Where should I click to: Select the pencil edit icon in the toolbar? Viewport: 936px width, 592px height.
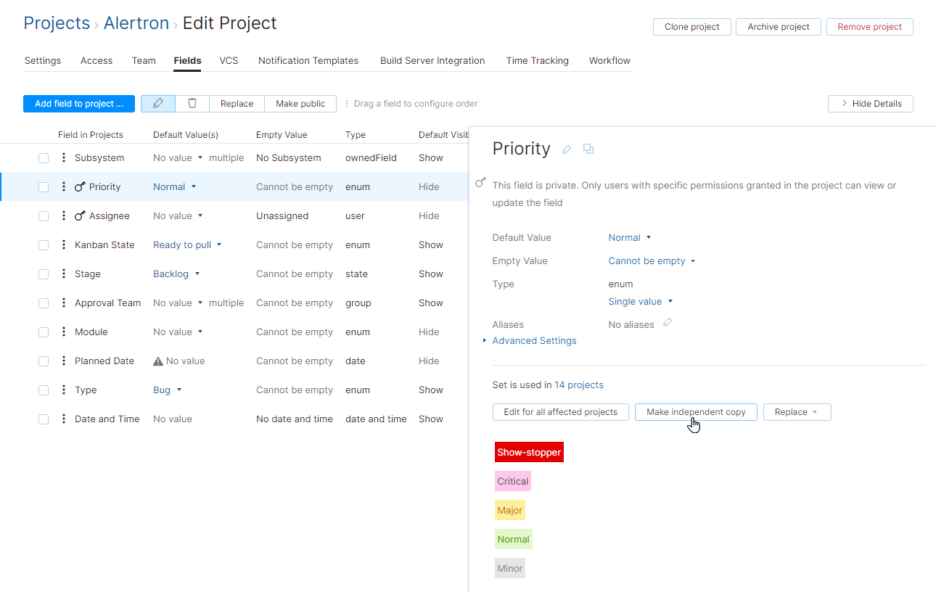[x=157, y=103]
